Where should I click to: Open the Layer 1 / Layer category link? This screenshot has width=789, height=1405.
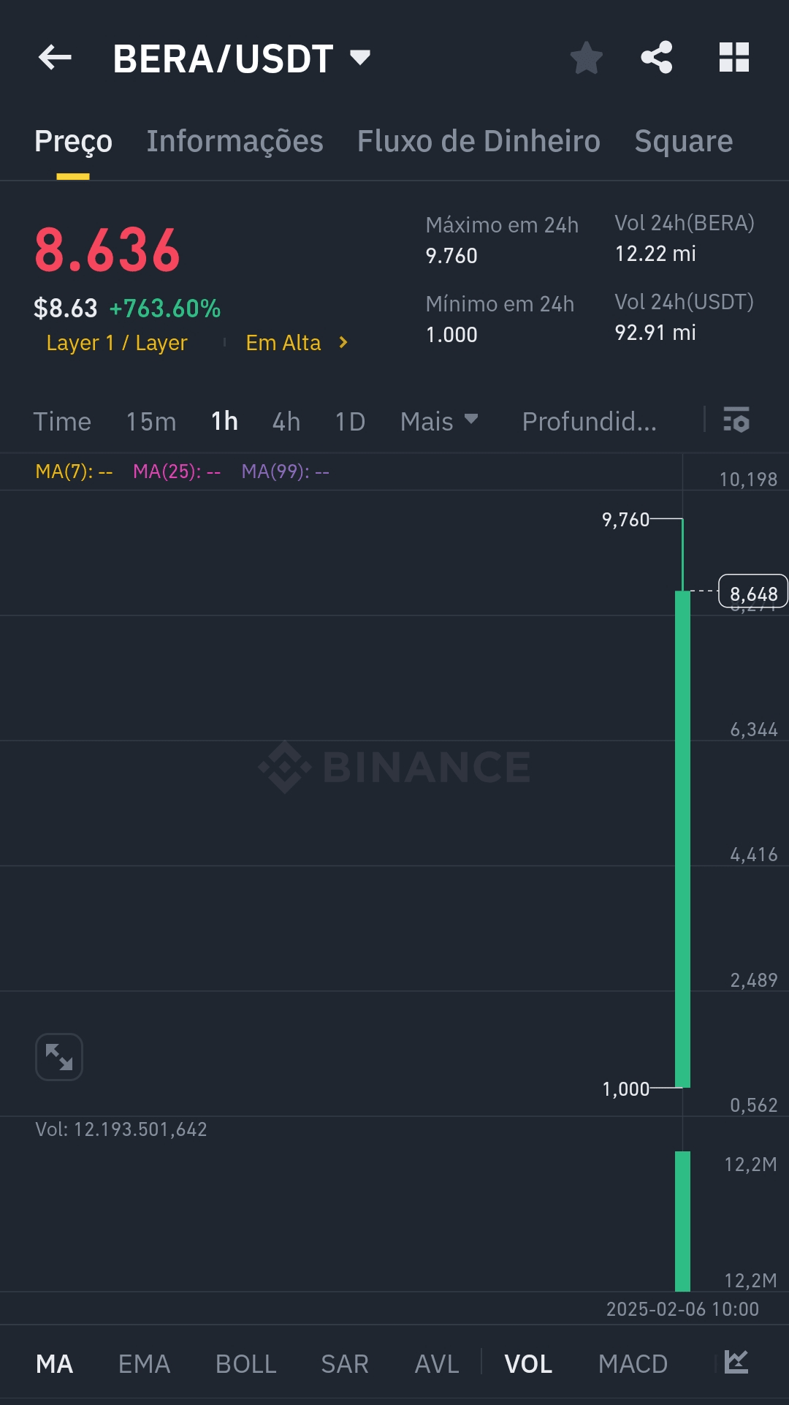(117, 343)
